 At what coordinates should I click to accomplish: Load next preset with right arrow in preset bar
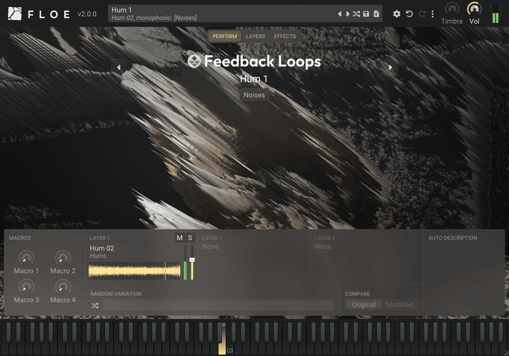pyautogui.click(x=347, y=14)
